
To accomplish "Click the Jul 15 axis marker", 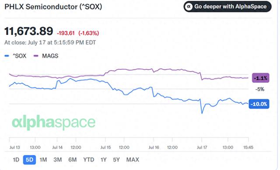I will 105,147.
